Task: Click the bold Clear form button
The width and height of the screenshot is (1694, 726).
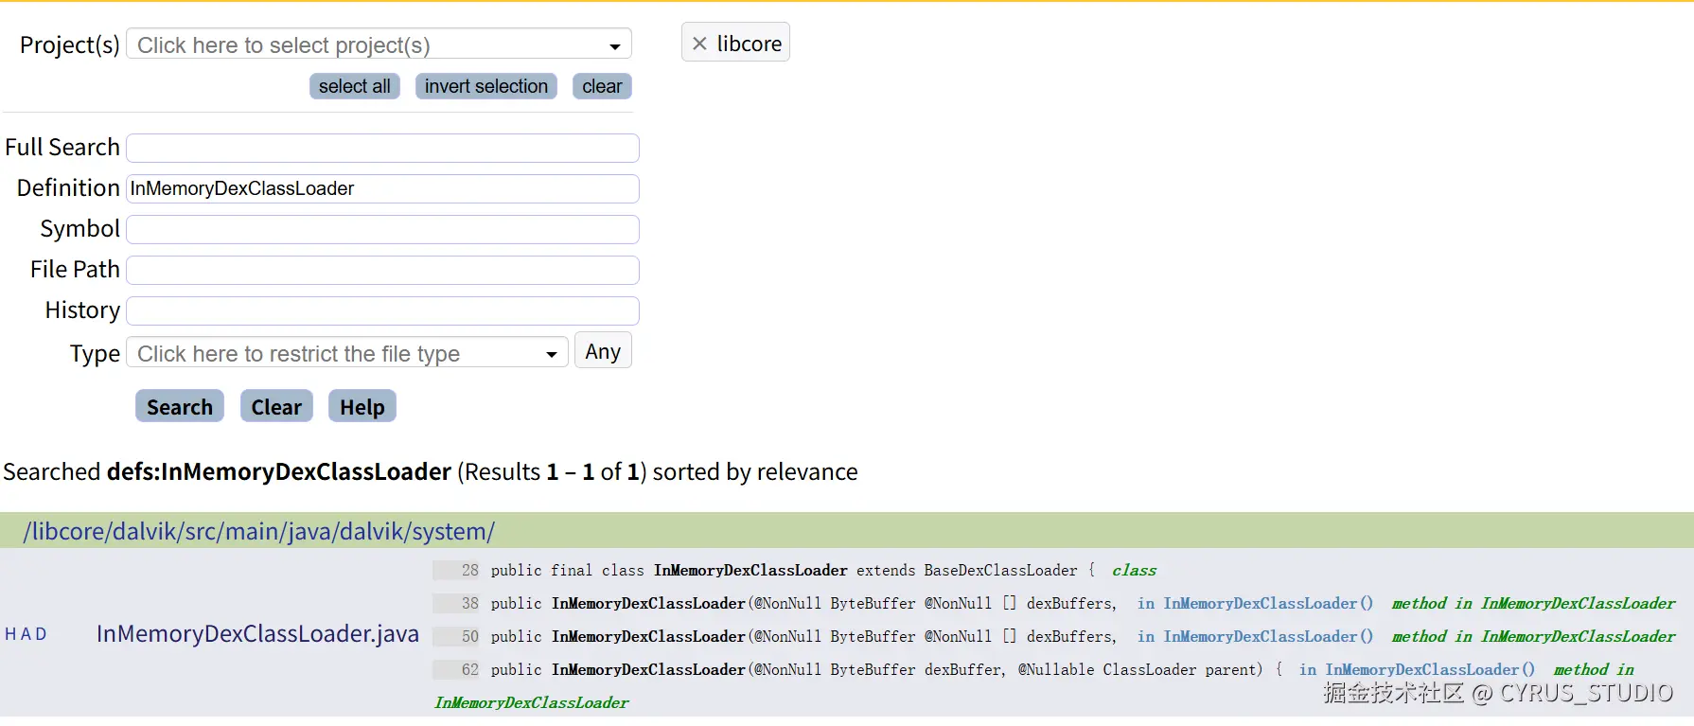Action: pyautogui.click(x=276, y=407)
